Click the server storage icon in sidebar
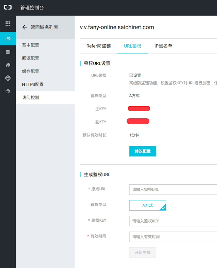This screenshot has width=217, height=268. click(8, 52)
